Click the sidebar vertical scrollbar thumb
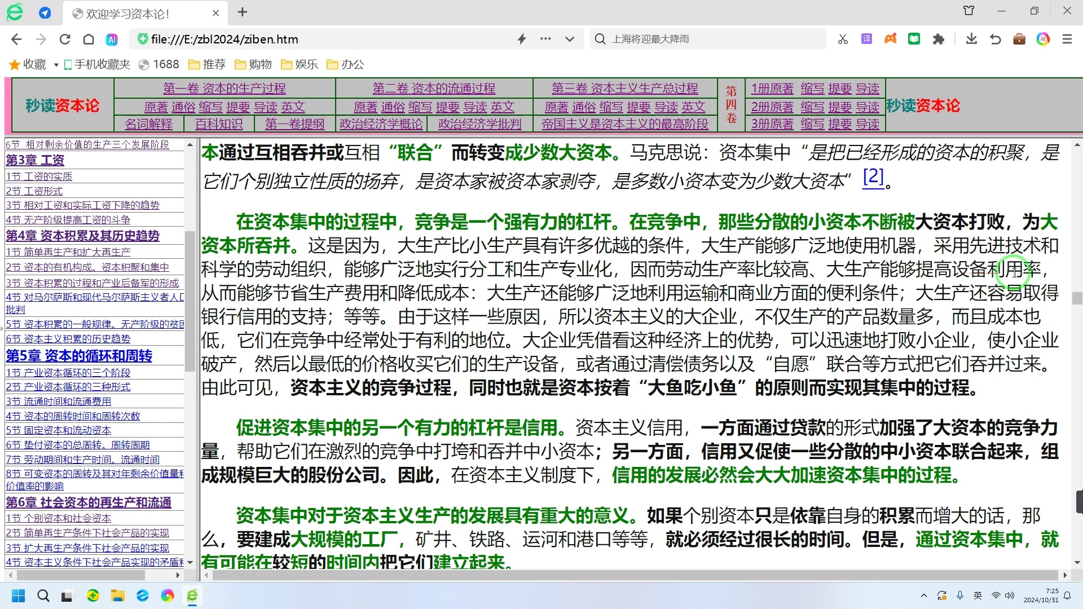This screenshot has width=1083, height=609. point(190,301)
